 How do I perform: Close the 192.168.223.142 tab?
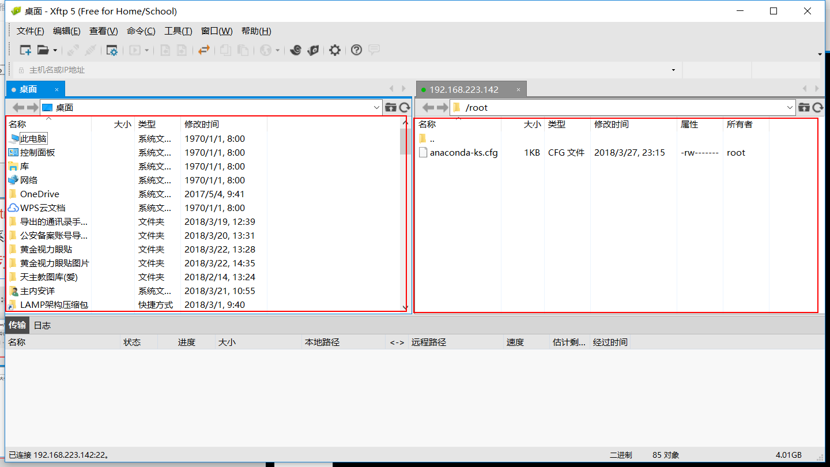519,89
